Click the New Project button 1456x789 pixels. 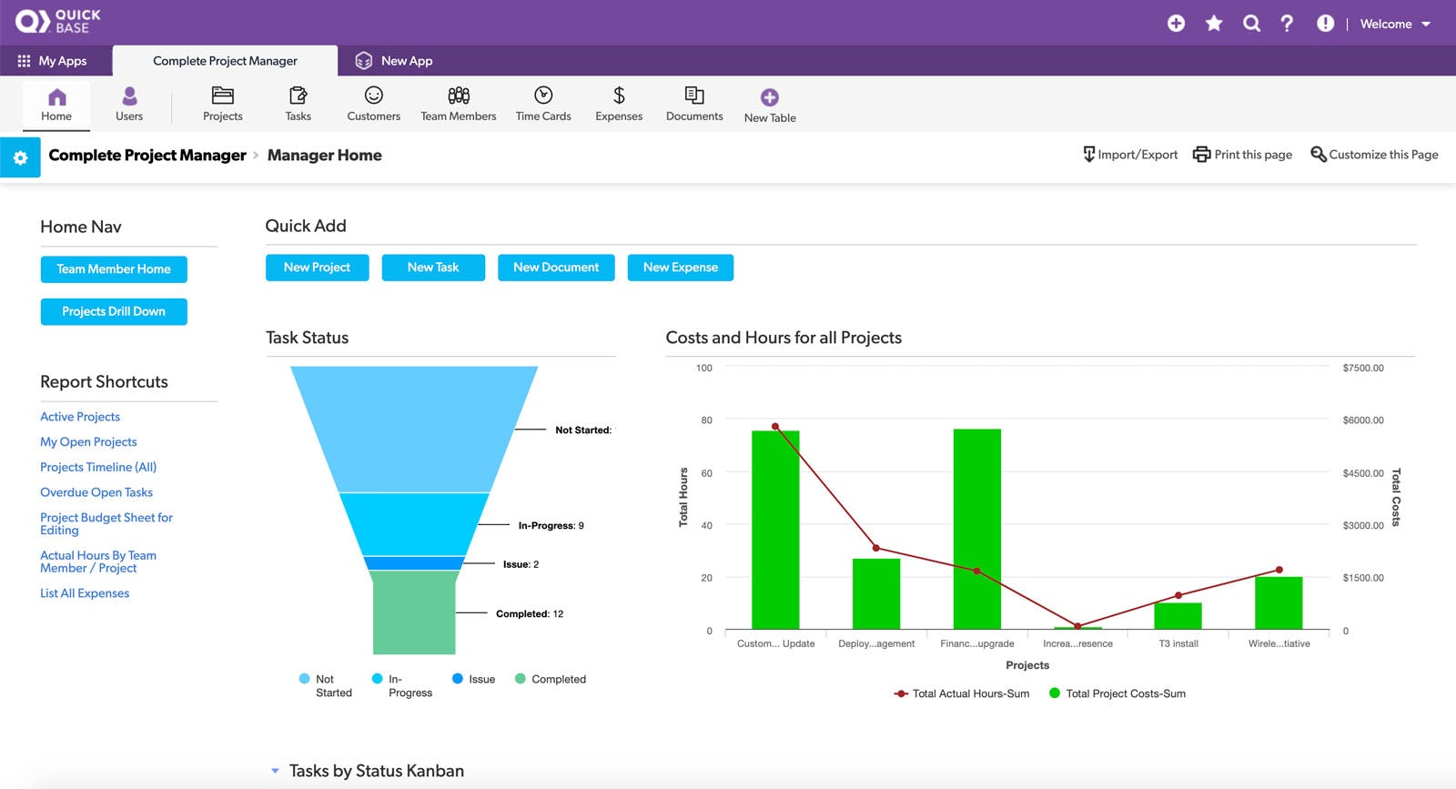tap(317, 268)
